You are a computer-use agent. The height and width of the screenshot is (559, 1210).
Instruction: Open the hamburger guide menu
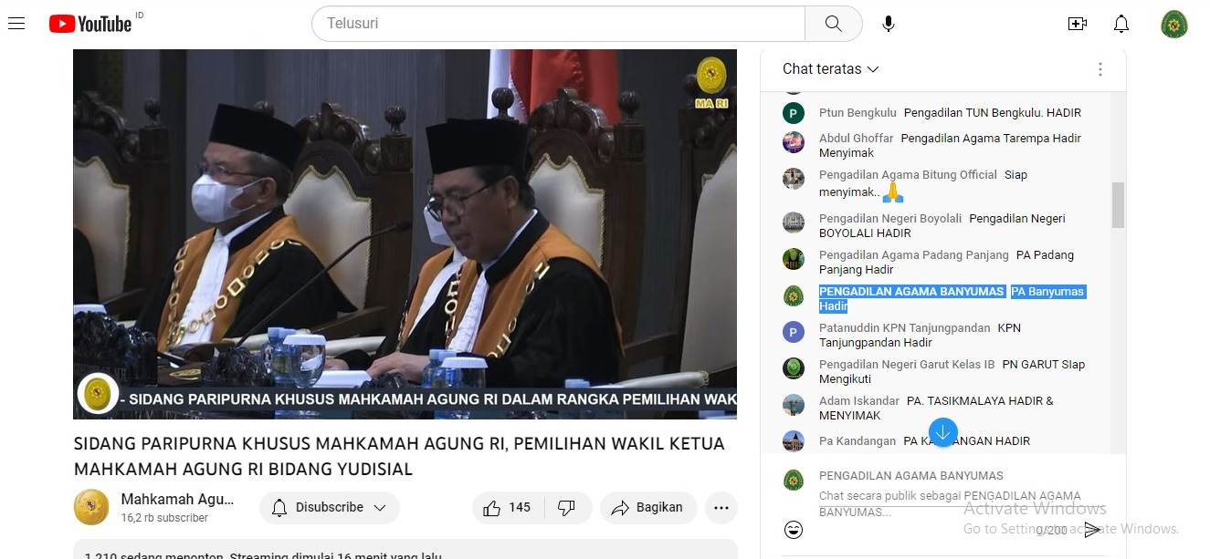[16, 24]
